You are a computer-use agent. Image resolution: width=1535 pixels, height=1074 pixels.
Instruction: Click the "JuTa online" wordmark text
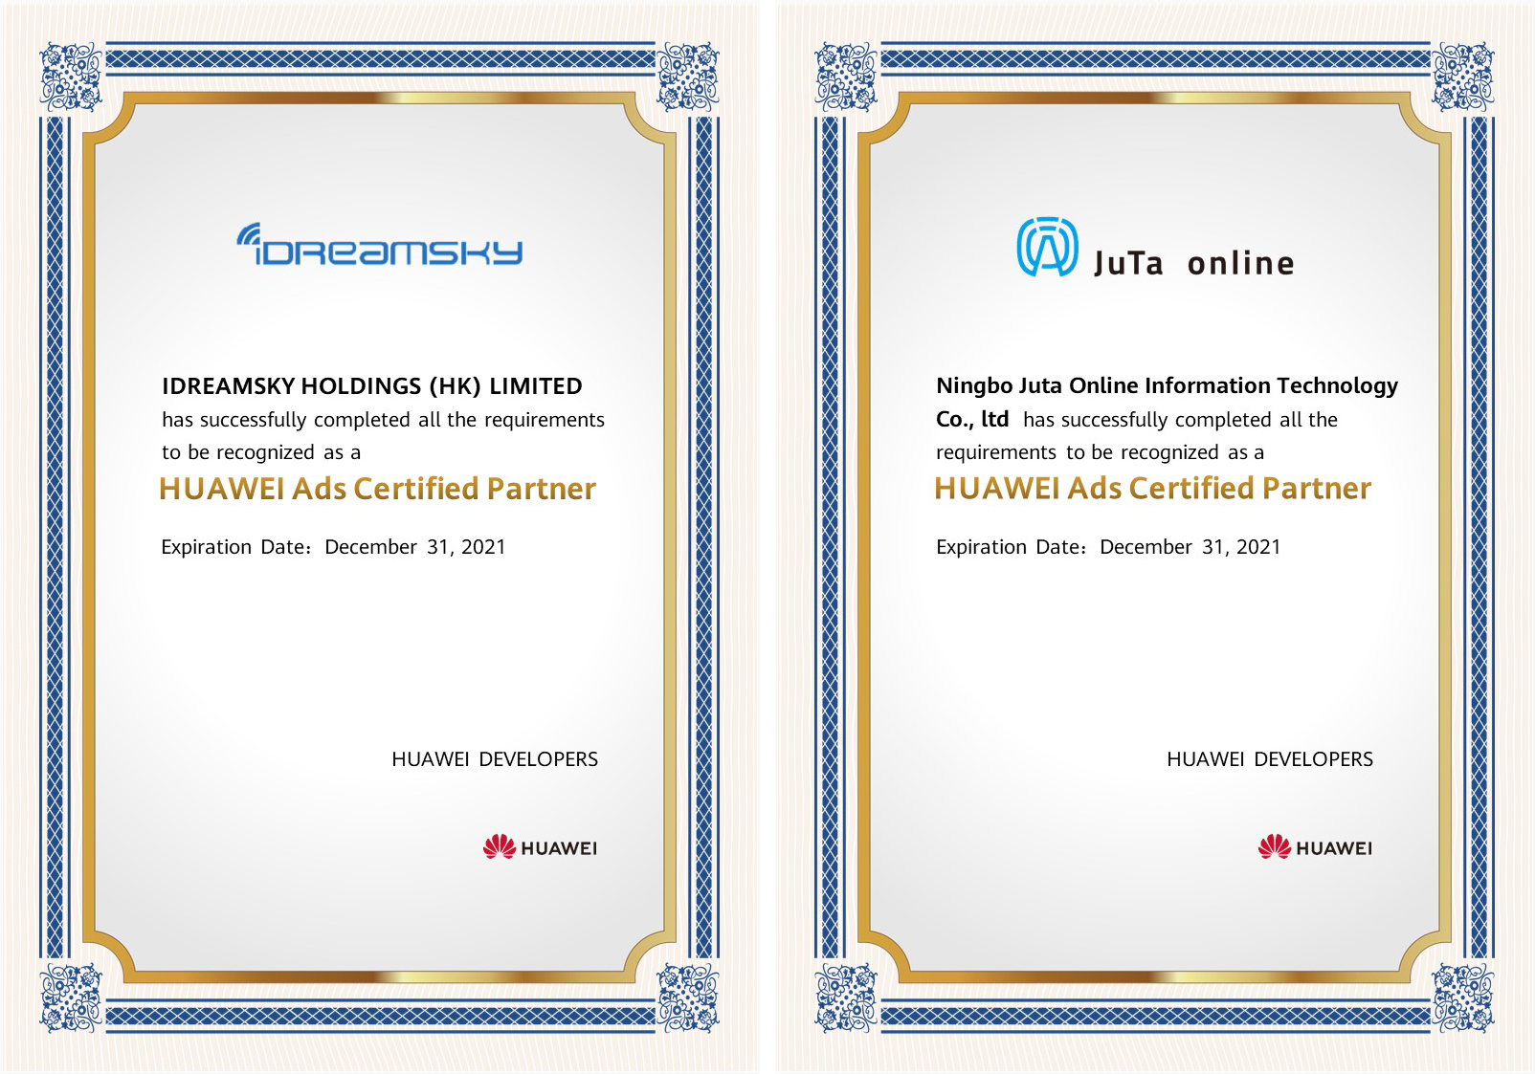point(1193,263)
